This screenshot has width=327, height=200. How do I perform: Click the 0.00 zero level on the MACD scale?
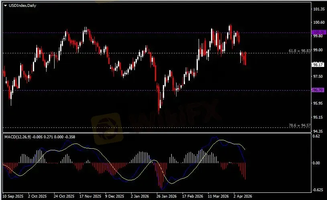317,163
